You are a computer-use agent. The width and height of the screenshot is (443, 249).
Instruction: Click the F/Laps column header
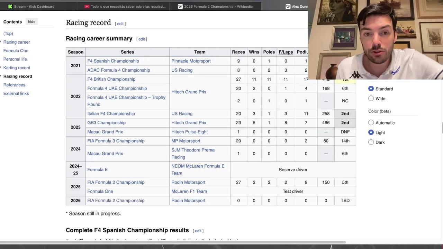pos(286,52)
